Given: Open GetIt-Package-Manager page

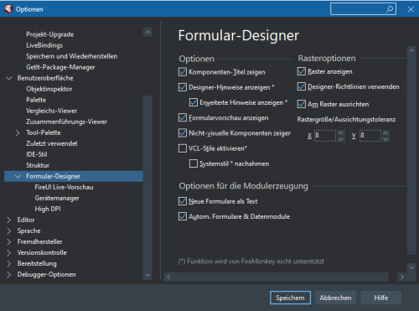Looking at the screenshot, I should (x=60, y=67).
